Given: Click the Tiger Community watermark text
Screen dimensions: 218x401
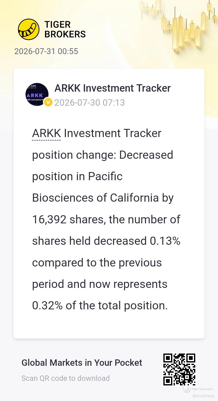Looking at the screenshot, I should (x=202, y=389).
